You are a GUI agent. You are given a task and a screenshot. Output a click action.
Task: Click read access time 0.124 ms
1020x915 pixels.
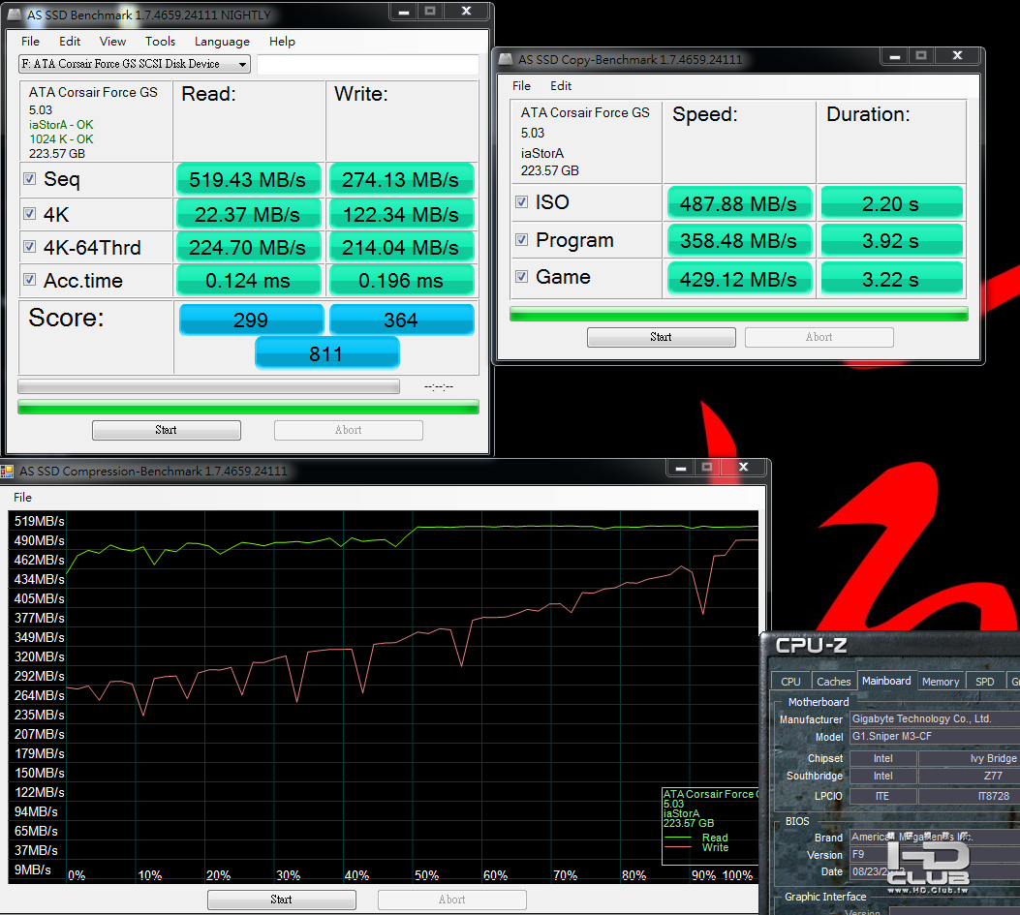[x=248, y=280]
